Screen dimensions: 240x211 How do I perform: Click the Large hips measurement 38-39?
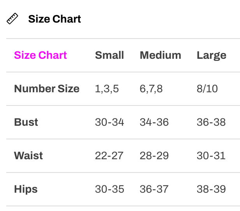coord(211,189)
